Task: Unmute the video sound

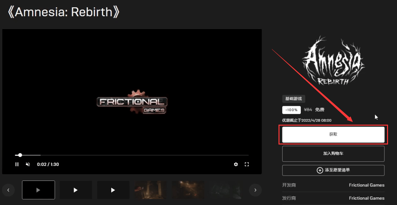Action: [x=28, y=164]
